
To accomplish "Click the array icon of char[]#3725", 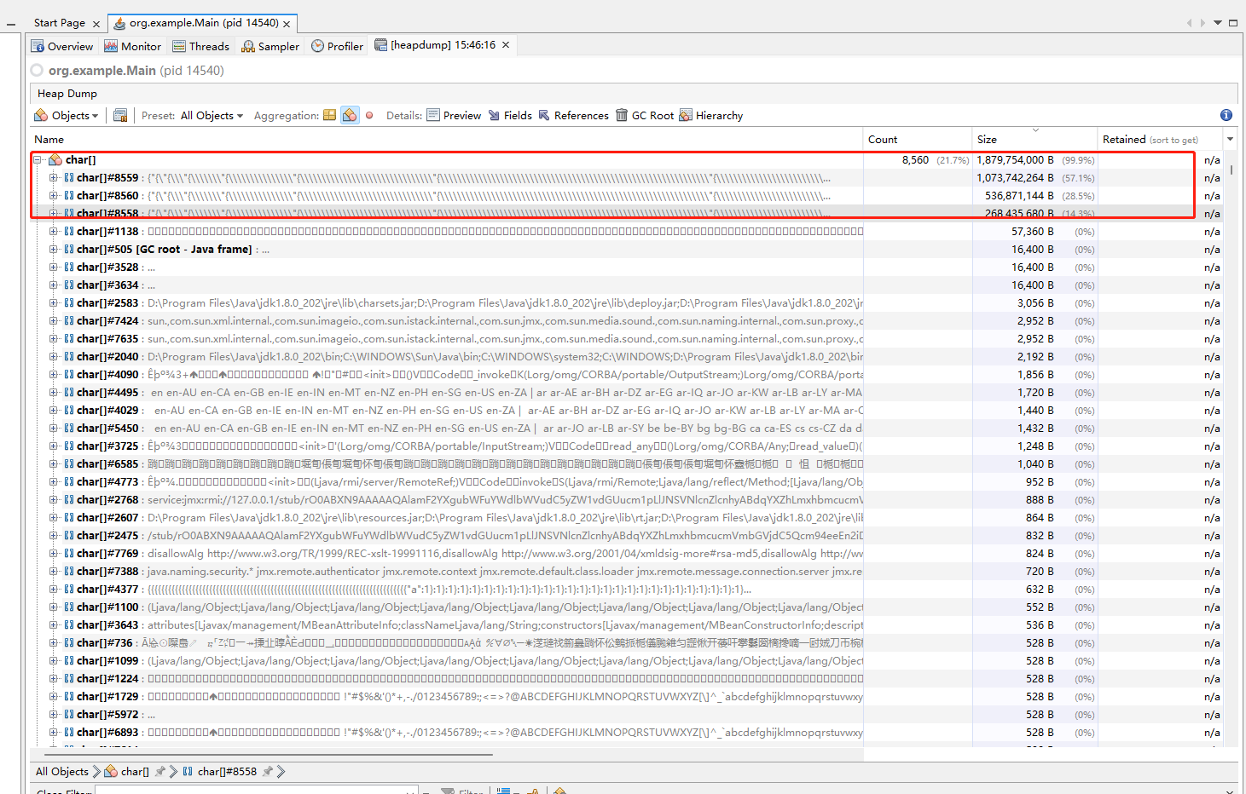I will pos(69,446).
